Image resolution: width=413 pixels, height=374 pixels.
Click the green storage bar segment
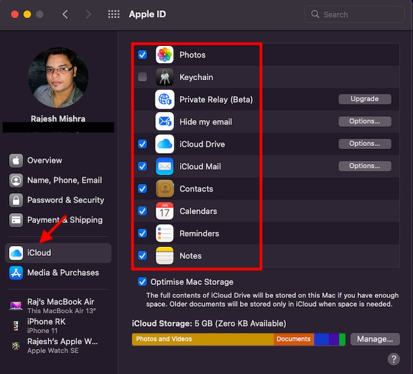pyautogui.click(x=342, y=339)
